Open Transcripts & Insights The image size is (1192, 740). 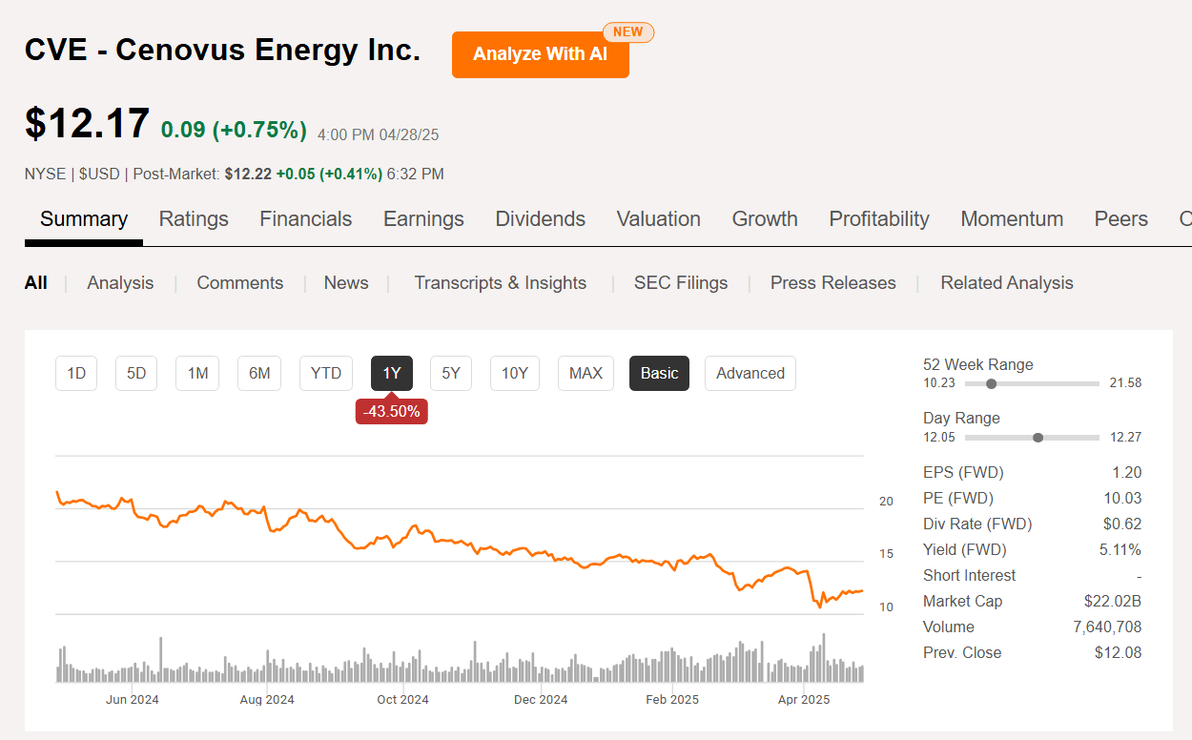click(500, 282)
